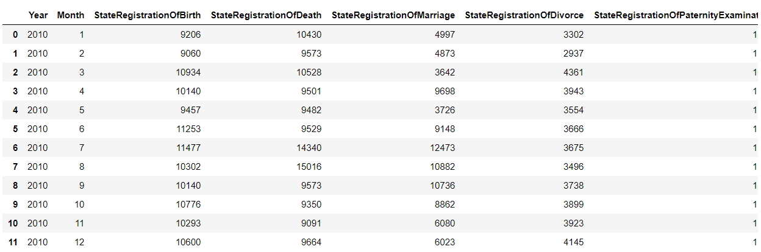The height and width of the screenshot is (252, 761).
Task: Click death value 14340
Action: pyautogui.click(x=310, y=148)
